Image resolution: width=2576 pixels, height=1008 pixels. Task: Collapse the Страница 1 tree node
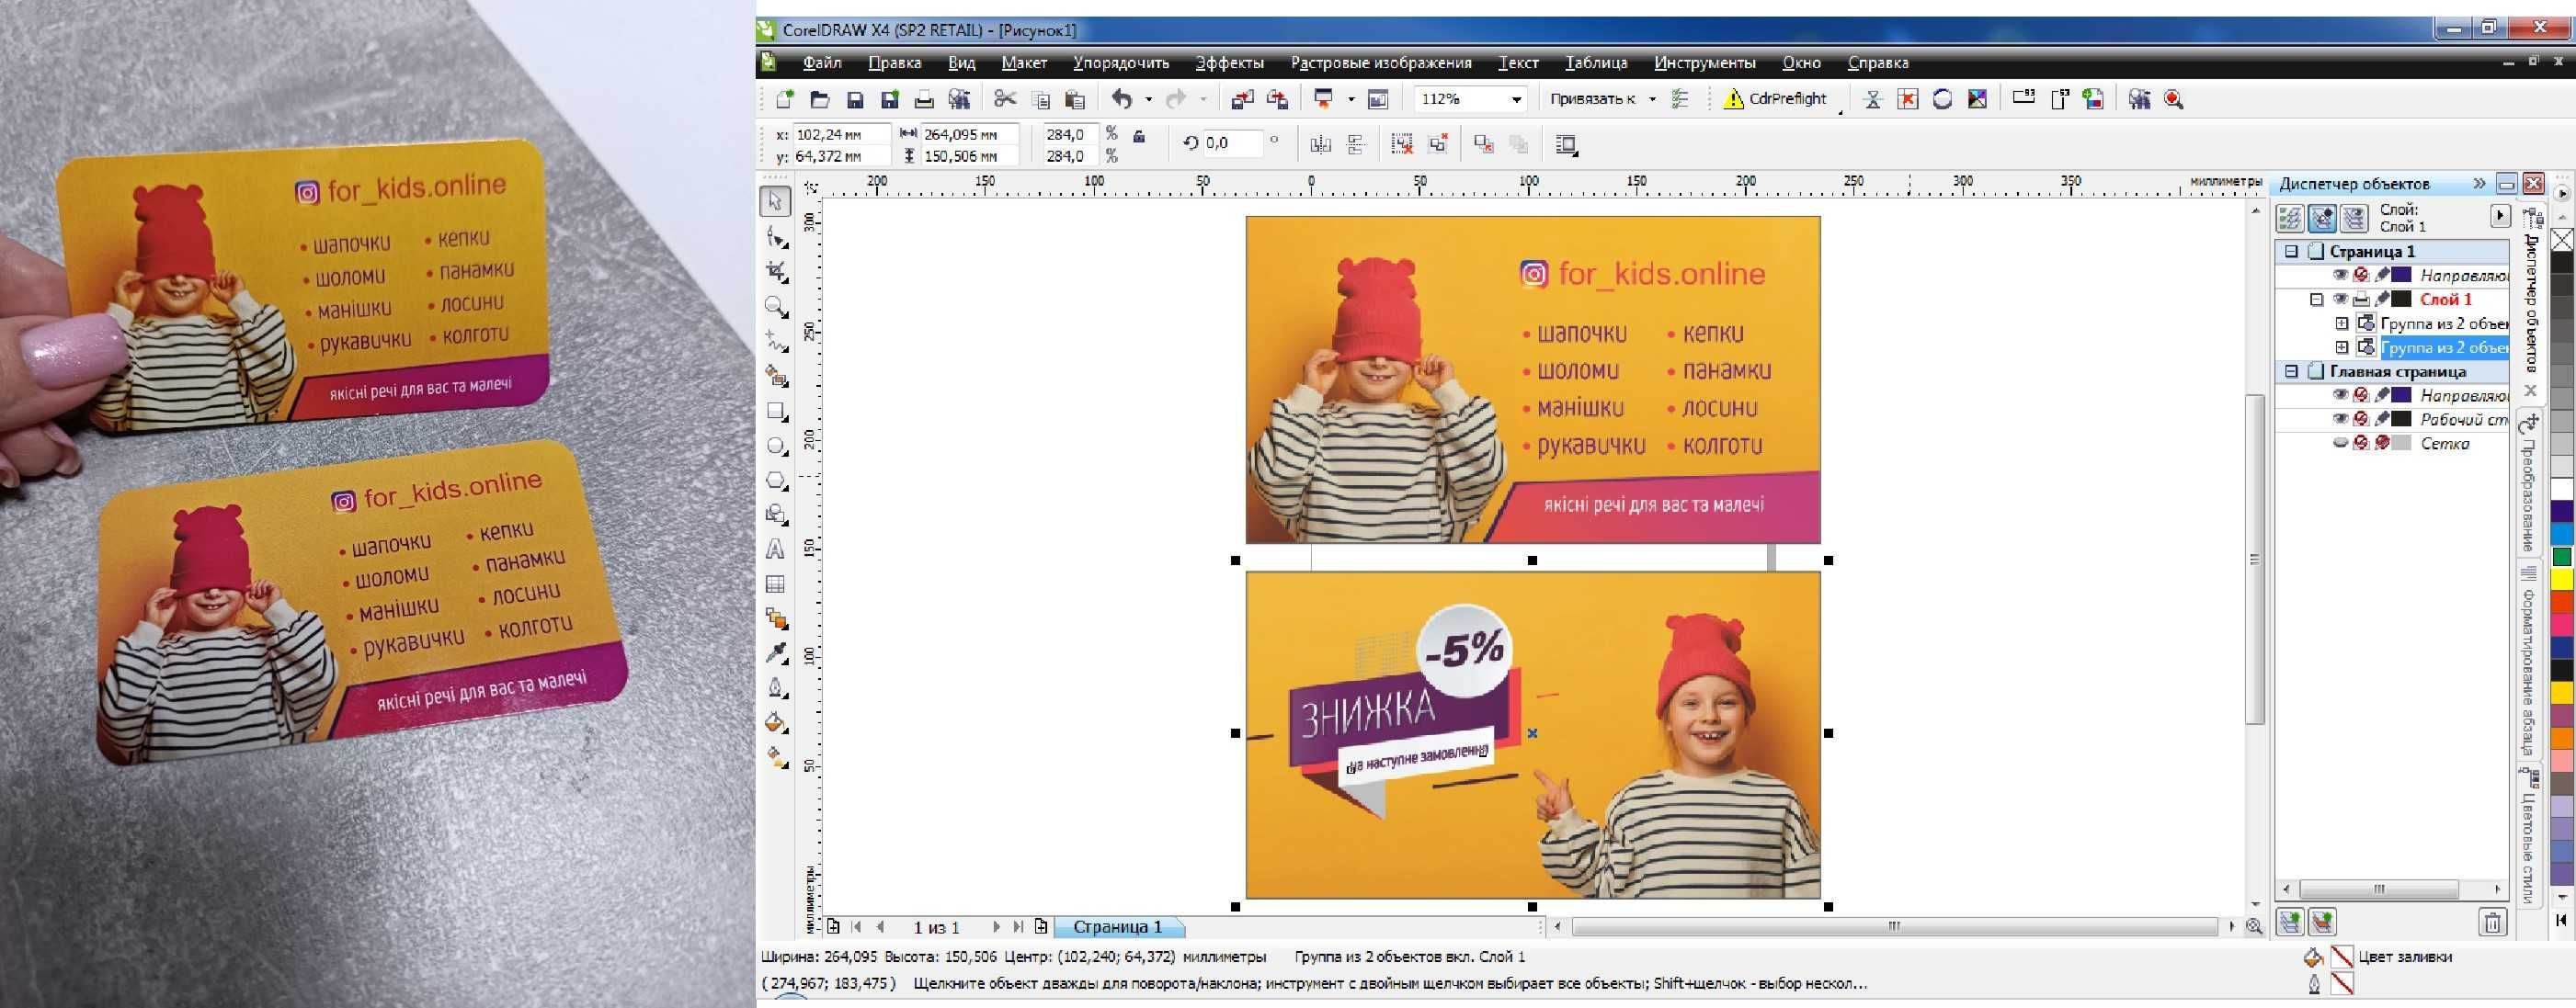pos(2291,251)
